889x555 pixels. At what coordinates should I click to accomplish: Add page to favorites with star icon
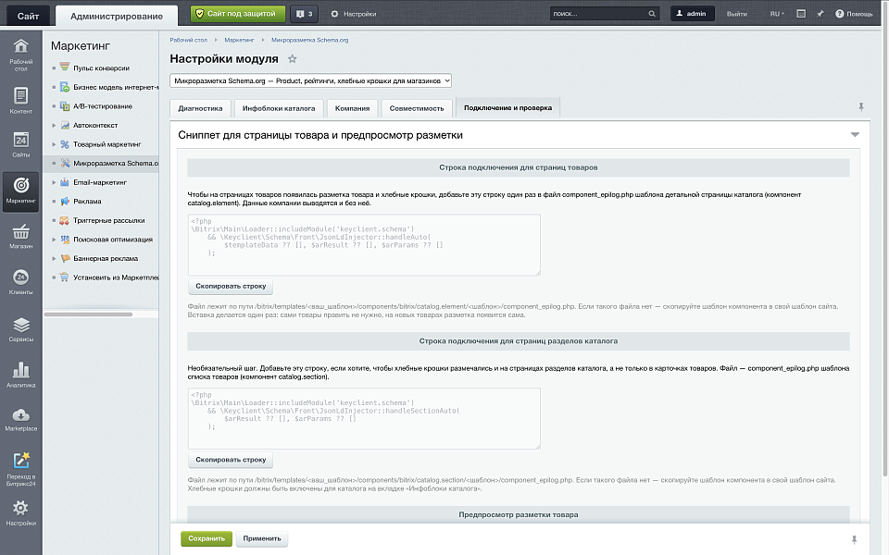[x=292, y=59]
